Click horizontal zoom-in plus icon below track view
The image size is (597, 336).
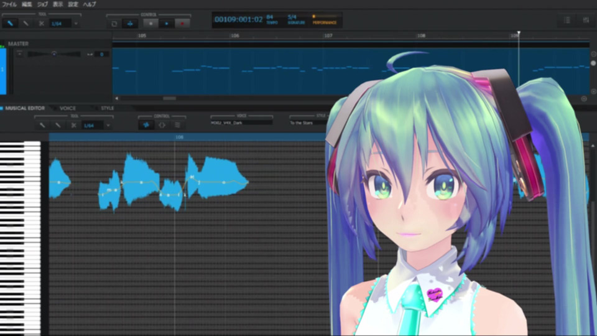(x=584, y=99)
